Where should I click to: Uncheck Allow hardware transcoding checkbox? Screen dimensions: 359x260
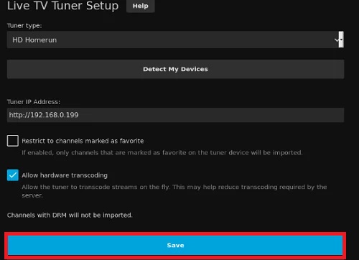click(13, 175)
